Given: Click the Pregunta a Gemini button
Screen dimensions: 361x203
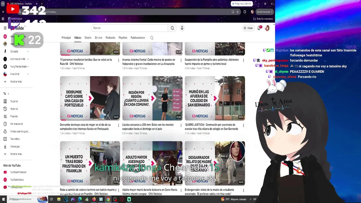Looking at the screenshot, I should [x=241, y=4].
